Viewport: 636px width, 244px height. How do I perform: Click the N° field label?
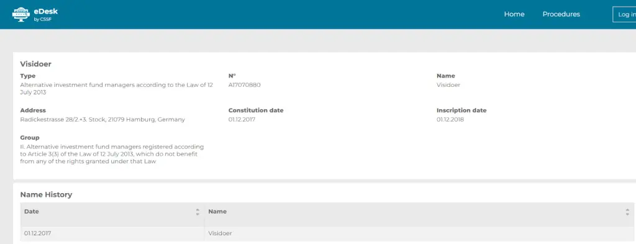coord(232,76)
